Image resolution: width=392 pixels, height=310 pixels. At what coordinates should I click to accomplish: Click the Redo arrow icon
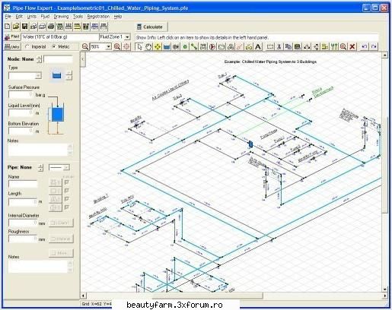coord(374,46)
